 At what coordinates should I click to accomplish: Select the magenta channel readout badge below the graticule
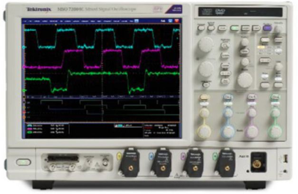(29, 129)
